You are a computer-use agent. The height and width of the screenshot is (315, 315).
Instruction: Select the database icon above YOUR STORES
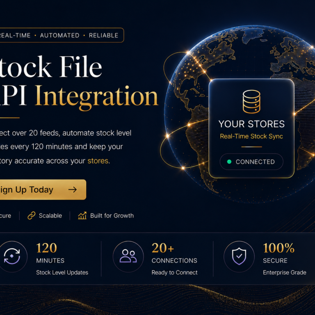click(251, 102)
